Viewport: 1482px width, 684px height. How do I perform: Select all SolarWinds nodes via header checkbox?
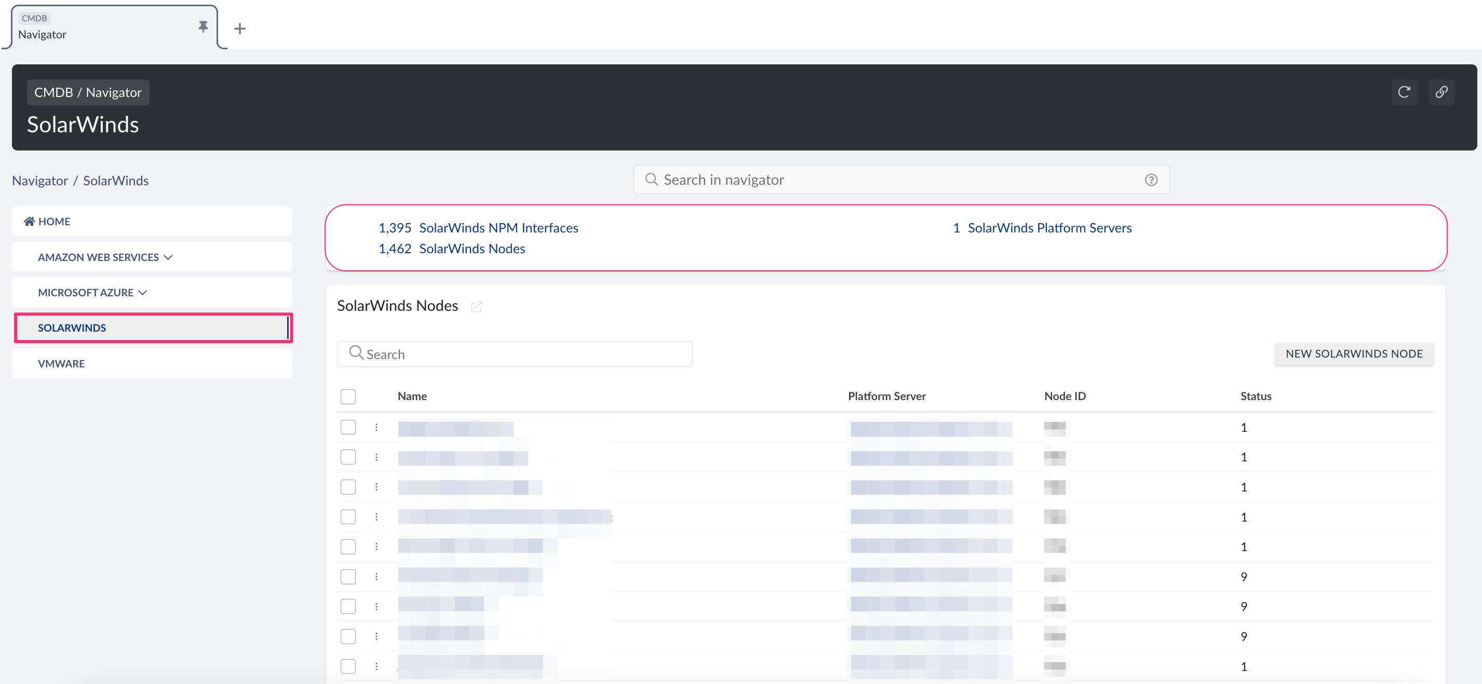point(348,396)
